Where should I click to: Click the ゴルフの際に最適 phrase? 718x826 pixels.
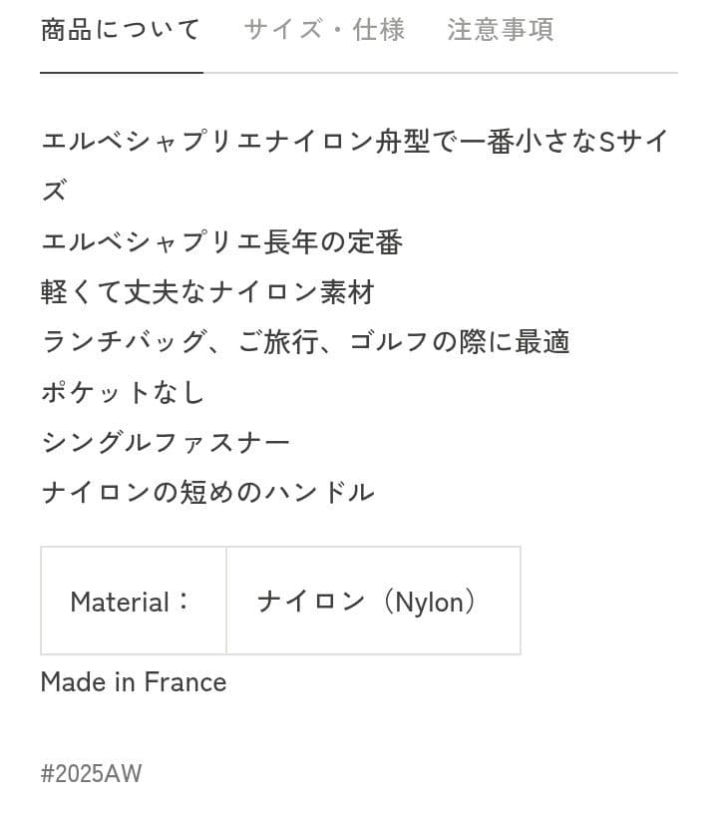click(x=459, y=341)
